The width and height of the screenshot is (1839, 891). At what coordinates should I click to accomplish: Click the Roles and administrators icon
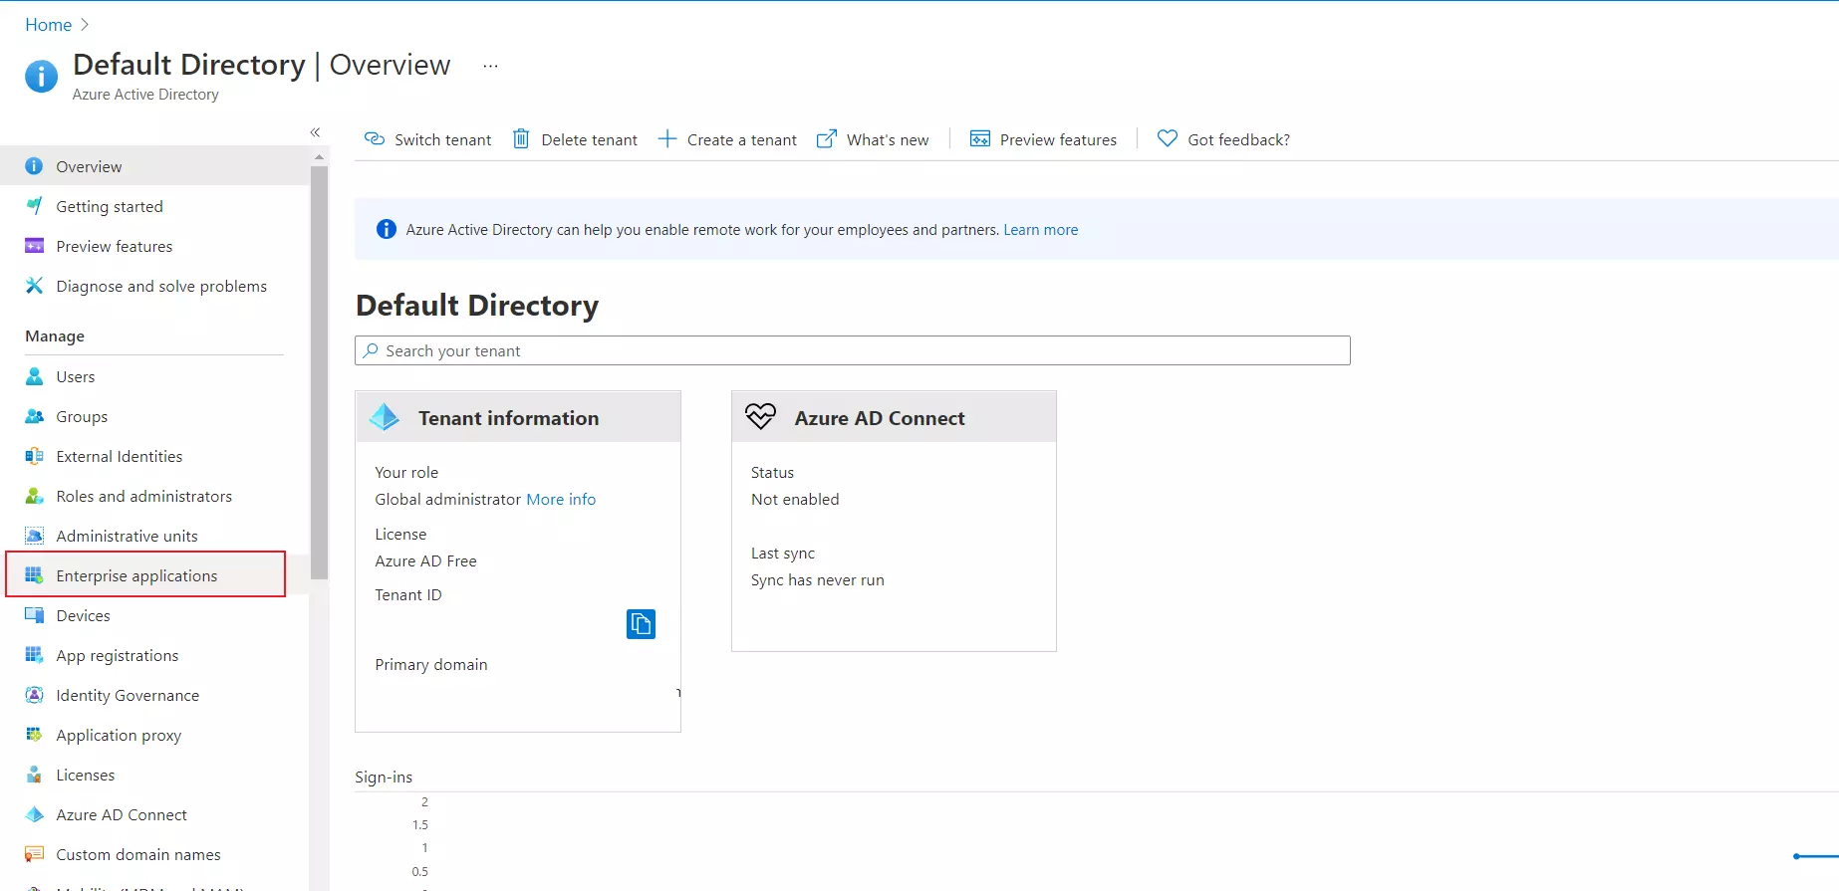click(34, 496)
